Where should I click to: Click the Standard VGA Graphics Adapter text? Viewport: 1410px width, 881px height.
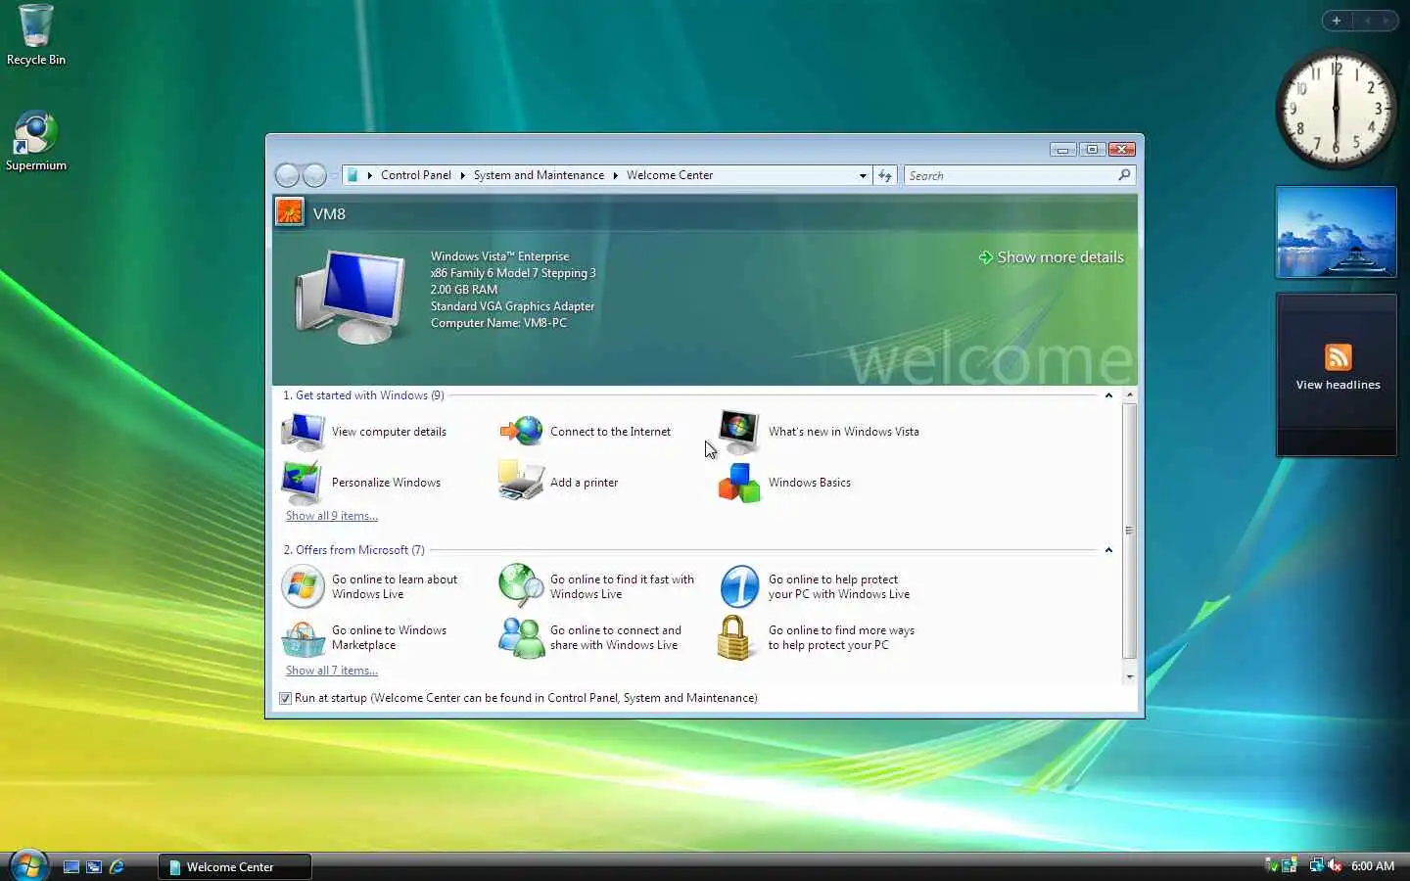512,306
